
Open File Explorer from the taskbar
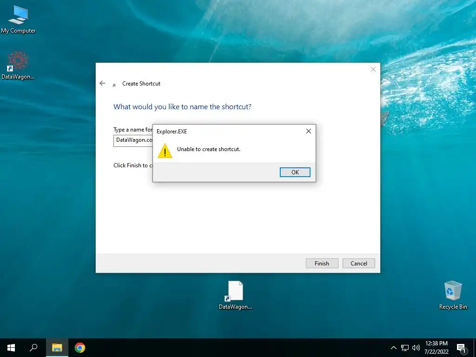(x=57, y=348)
